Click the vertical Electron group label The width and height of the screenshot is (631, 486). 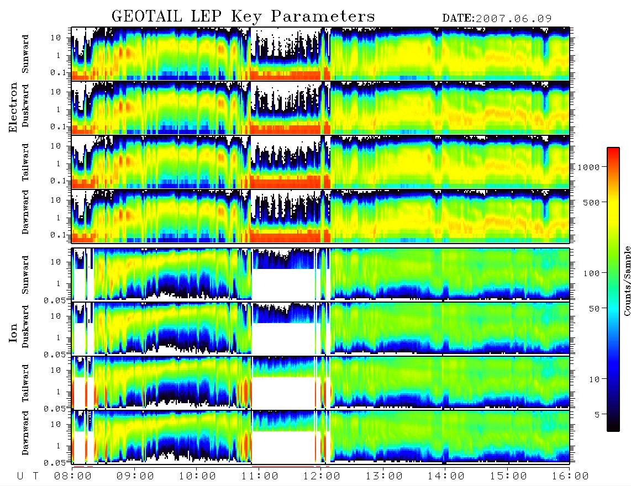(13, 108)
